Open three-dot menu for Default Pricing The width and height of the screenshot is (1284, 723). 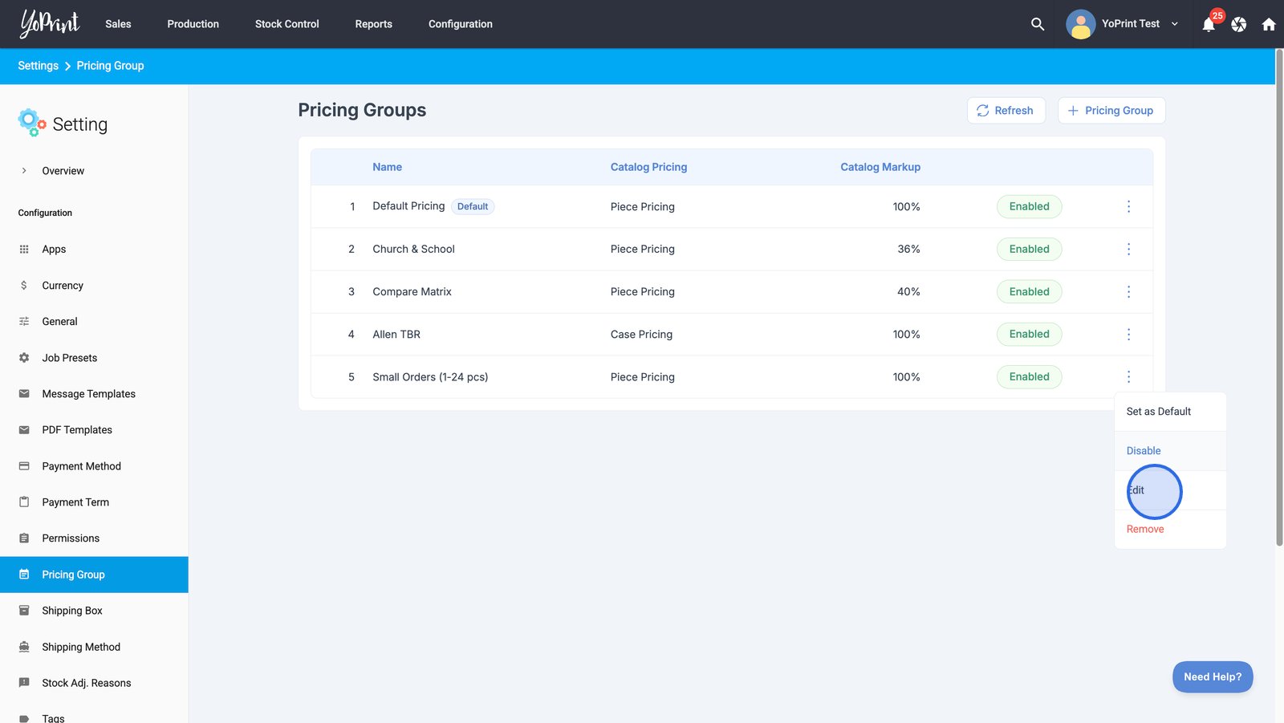(x=1128, y=207)
